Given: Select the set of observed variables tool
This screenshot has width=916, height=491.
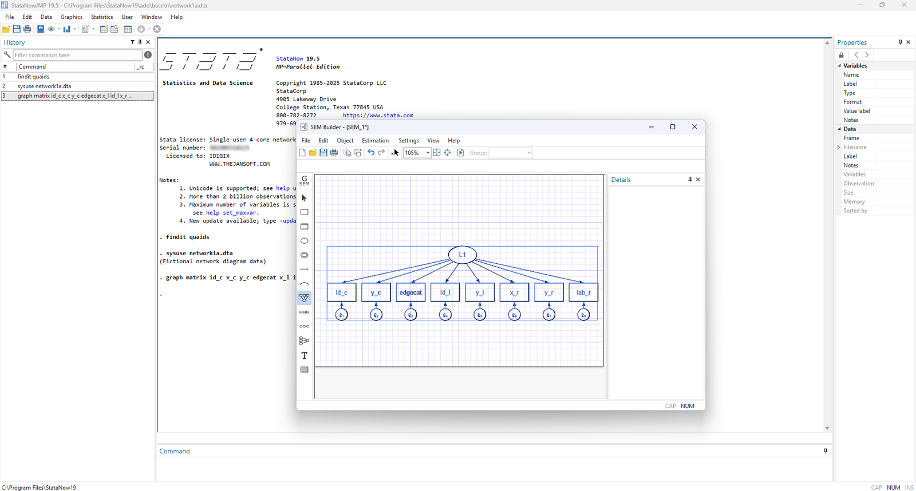Looking at the screenshot, I should [x=305, y=312].
